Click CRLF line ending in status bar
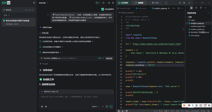212x112 pixels. (178, 111)
